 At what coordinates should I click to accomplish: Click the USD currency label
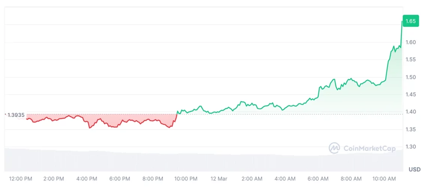tap(414, 170)
